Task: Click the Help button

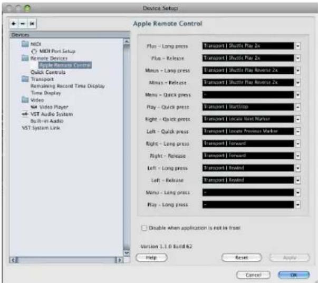Action: [x=151, y=258]
